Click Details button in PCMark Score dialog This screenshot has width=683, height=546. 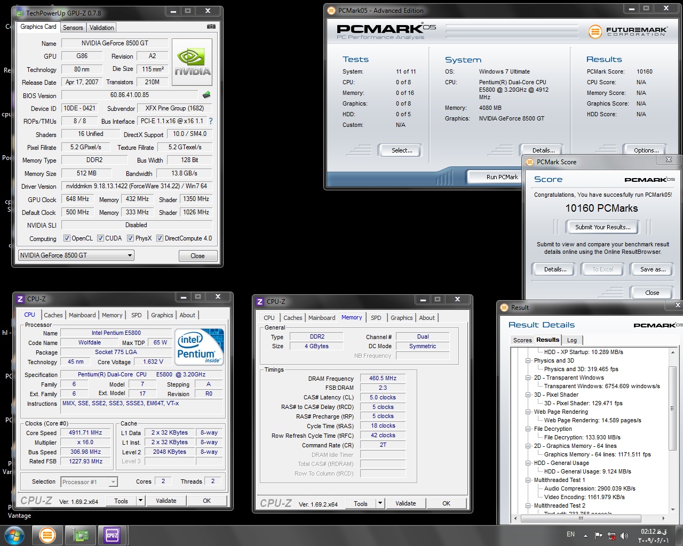tap(555, 269)
